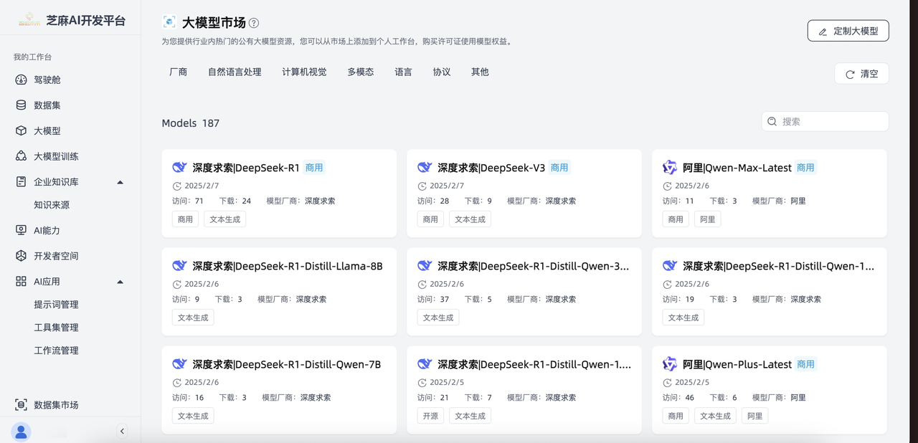Click the DeepSeek-V3 whale logo
918x443 pixels.
click(425, 167)
